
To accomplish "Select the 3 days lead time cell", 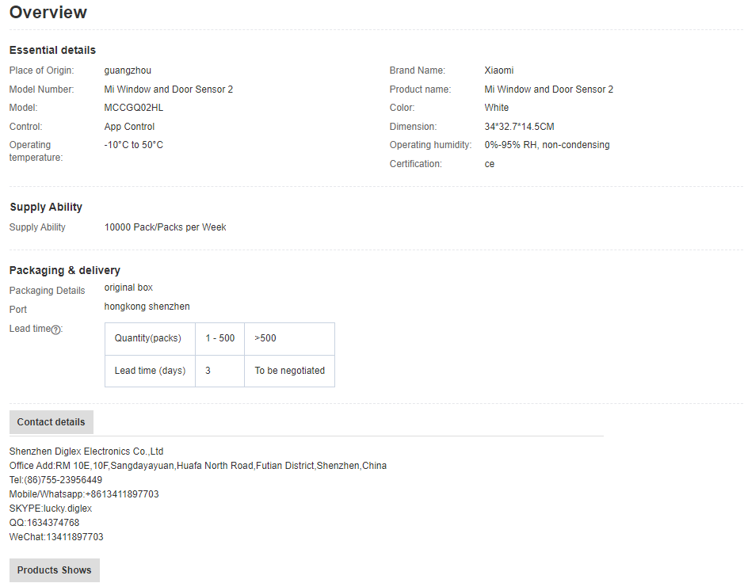I will click(x=219, y=371).
